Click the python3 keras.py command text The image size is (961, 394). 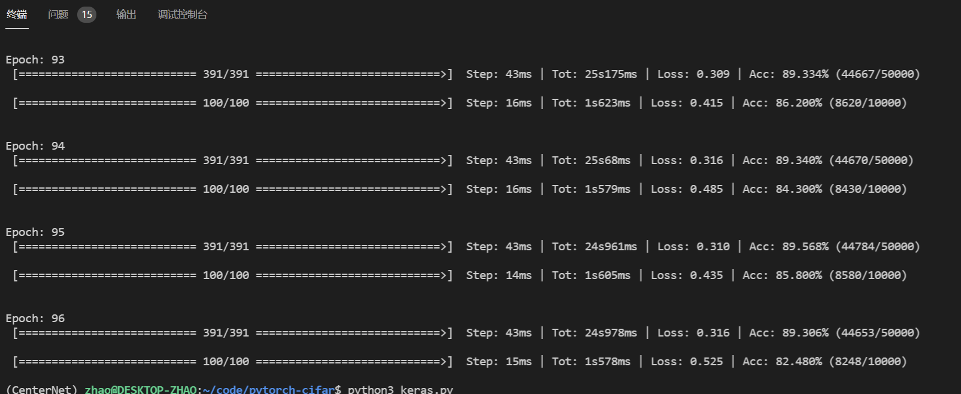(400, 389)
